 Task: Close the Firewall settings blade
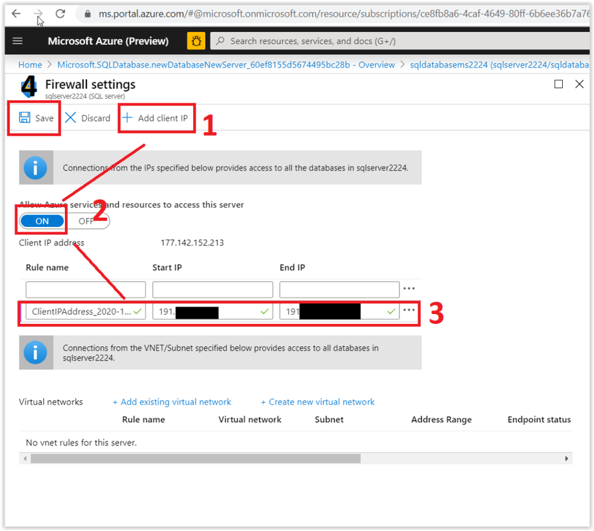pyautogui.click(x=579, y=84)
